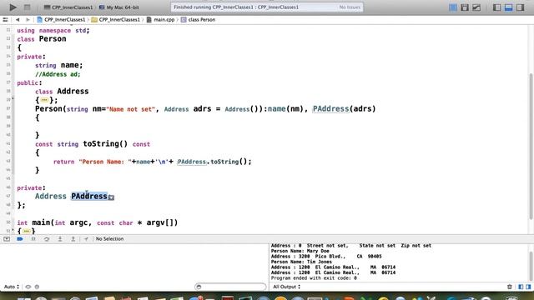This screenshot has width=534, height=300.
Task: Choose the My Mac 64-bit destination
Action: (118, 7)
